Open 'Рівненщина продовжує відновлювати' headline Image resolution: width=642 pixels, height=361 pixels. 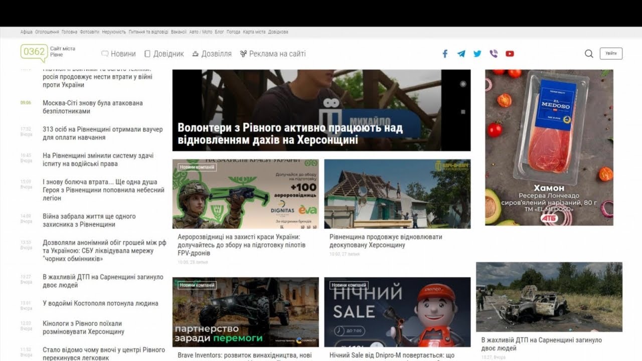click(386, 241)
